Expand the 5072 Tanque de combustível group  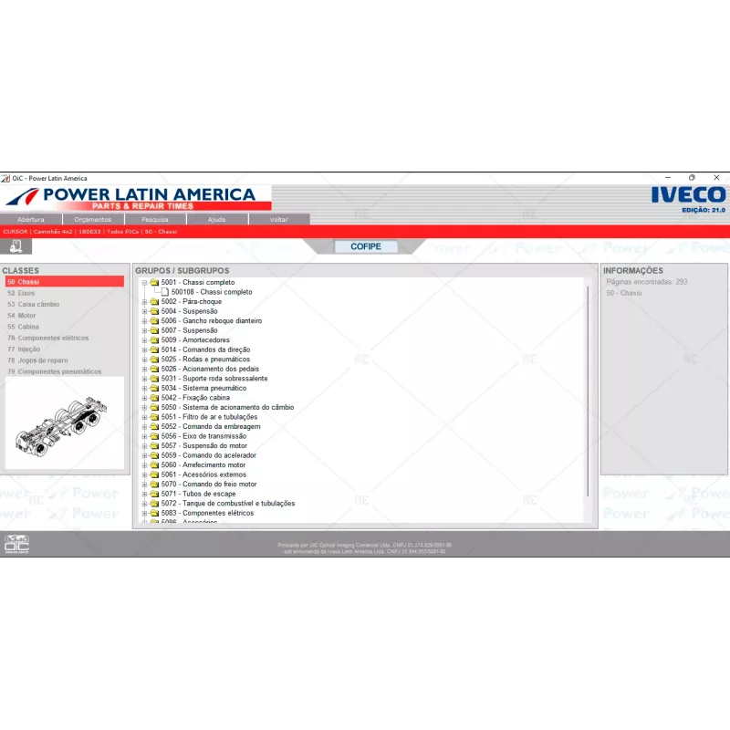click(143, 503)
